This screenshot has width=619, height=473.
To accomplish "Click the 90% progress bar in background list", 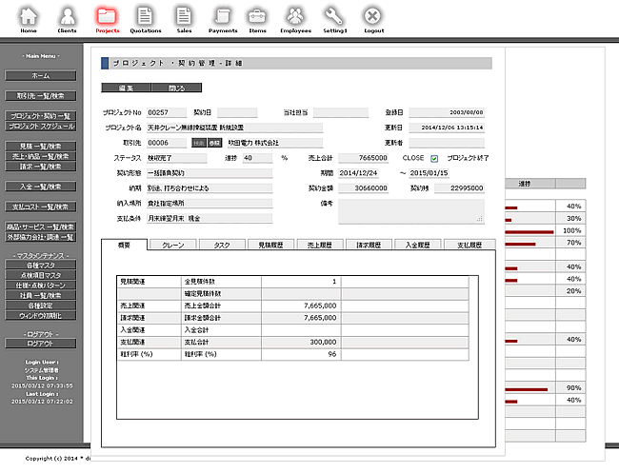I will (x=527, y=389).
